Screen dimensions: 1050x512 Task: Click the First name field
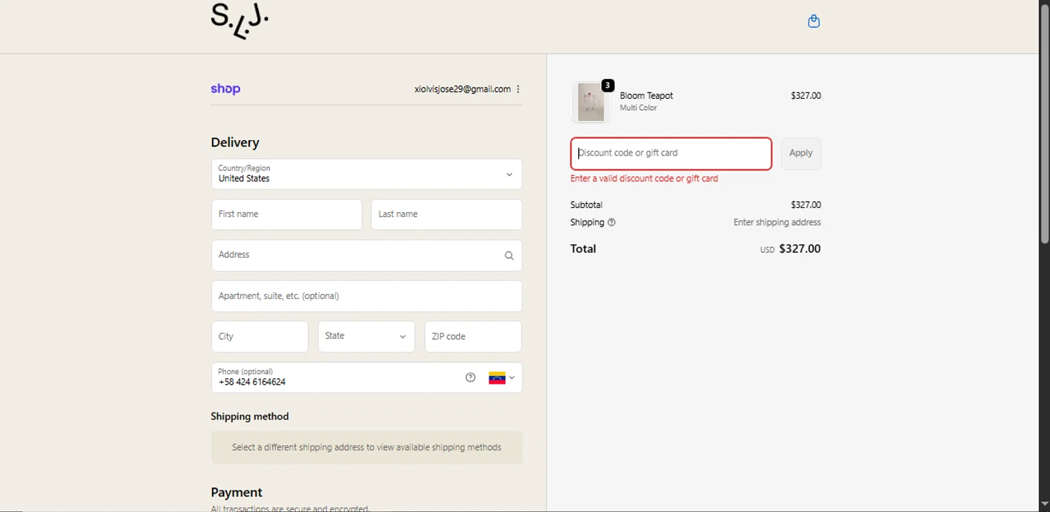286,214
